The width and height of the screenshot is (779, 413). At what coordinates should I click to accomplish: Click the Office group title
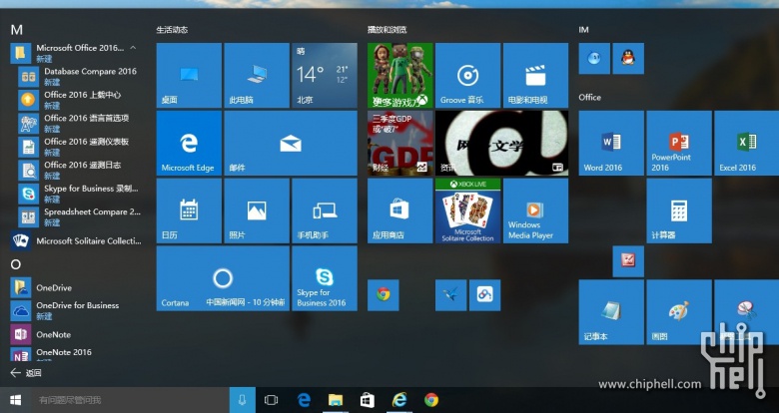click(x=589, y=98)
